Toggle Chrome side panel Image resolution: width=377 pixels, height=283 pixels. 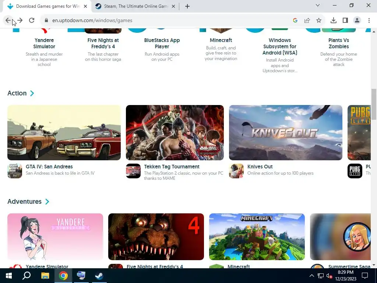(345, 21)
